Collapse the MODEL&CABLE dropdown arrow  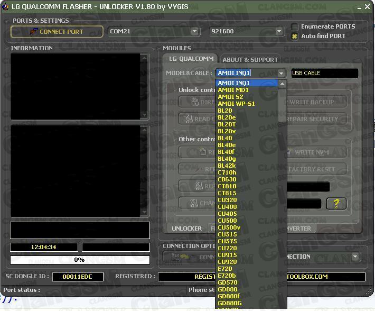point(282,73)
